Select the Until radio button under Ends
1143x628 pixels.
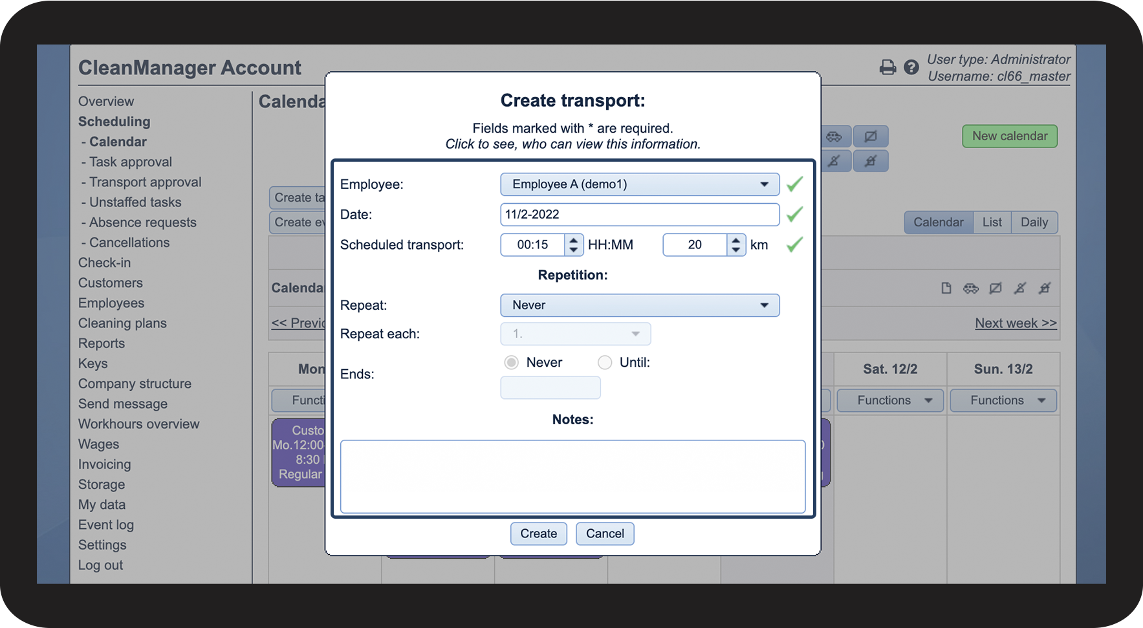click(605, 363)
